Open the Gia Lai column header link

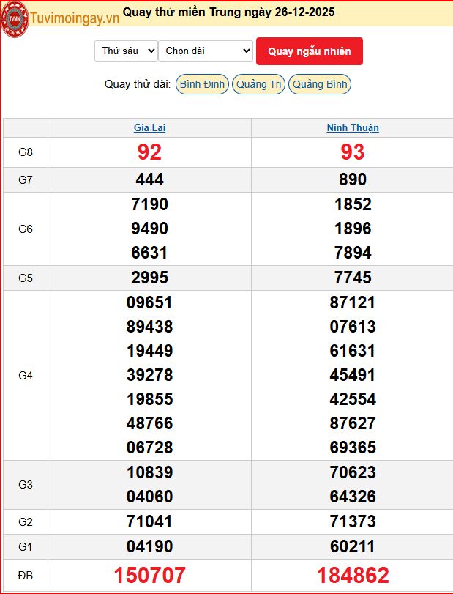(149, 127)
